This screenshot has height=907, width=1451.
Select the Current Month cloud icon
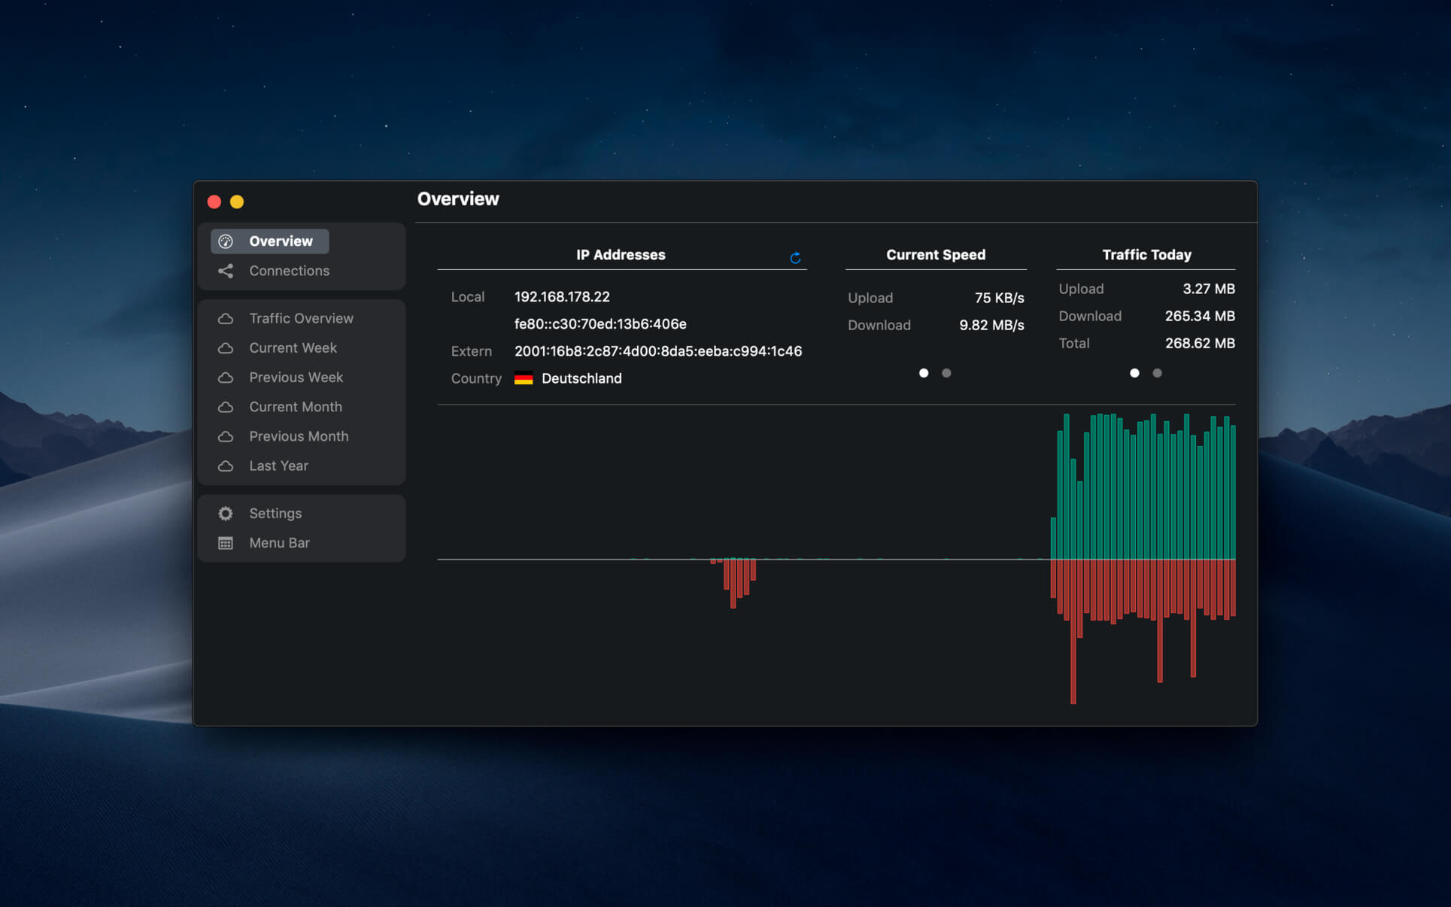(x=226, y=407)
